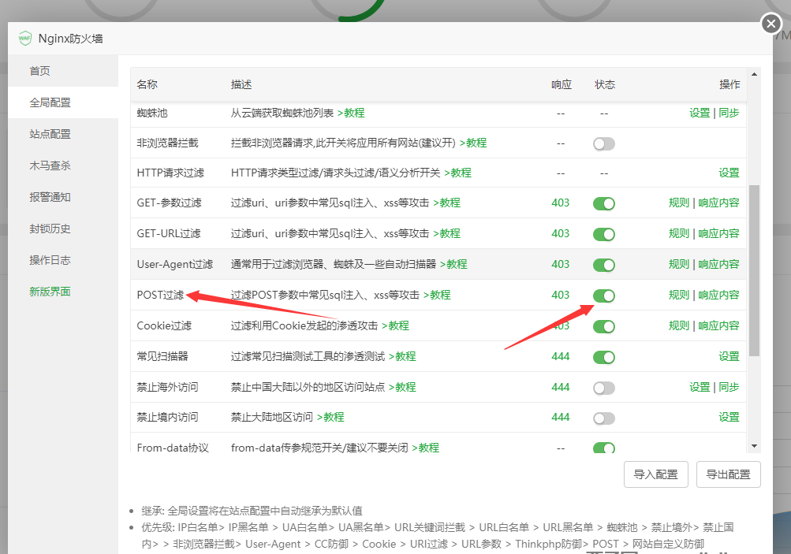Click the scrollbar down arrow in table
The width and height of the screenshot is (791, 554).
pos(754,446)
